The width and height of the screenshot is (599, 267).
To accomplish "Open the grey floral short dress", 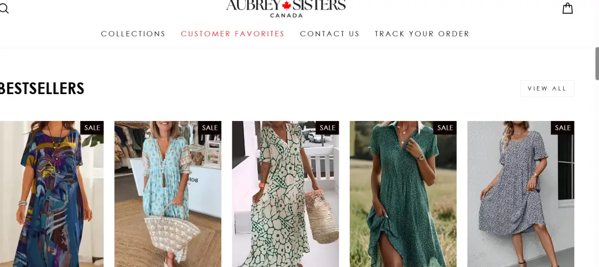I will pyautogui.click(x=521, y=195).
